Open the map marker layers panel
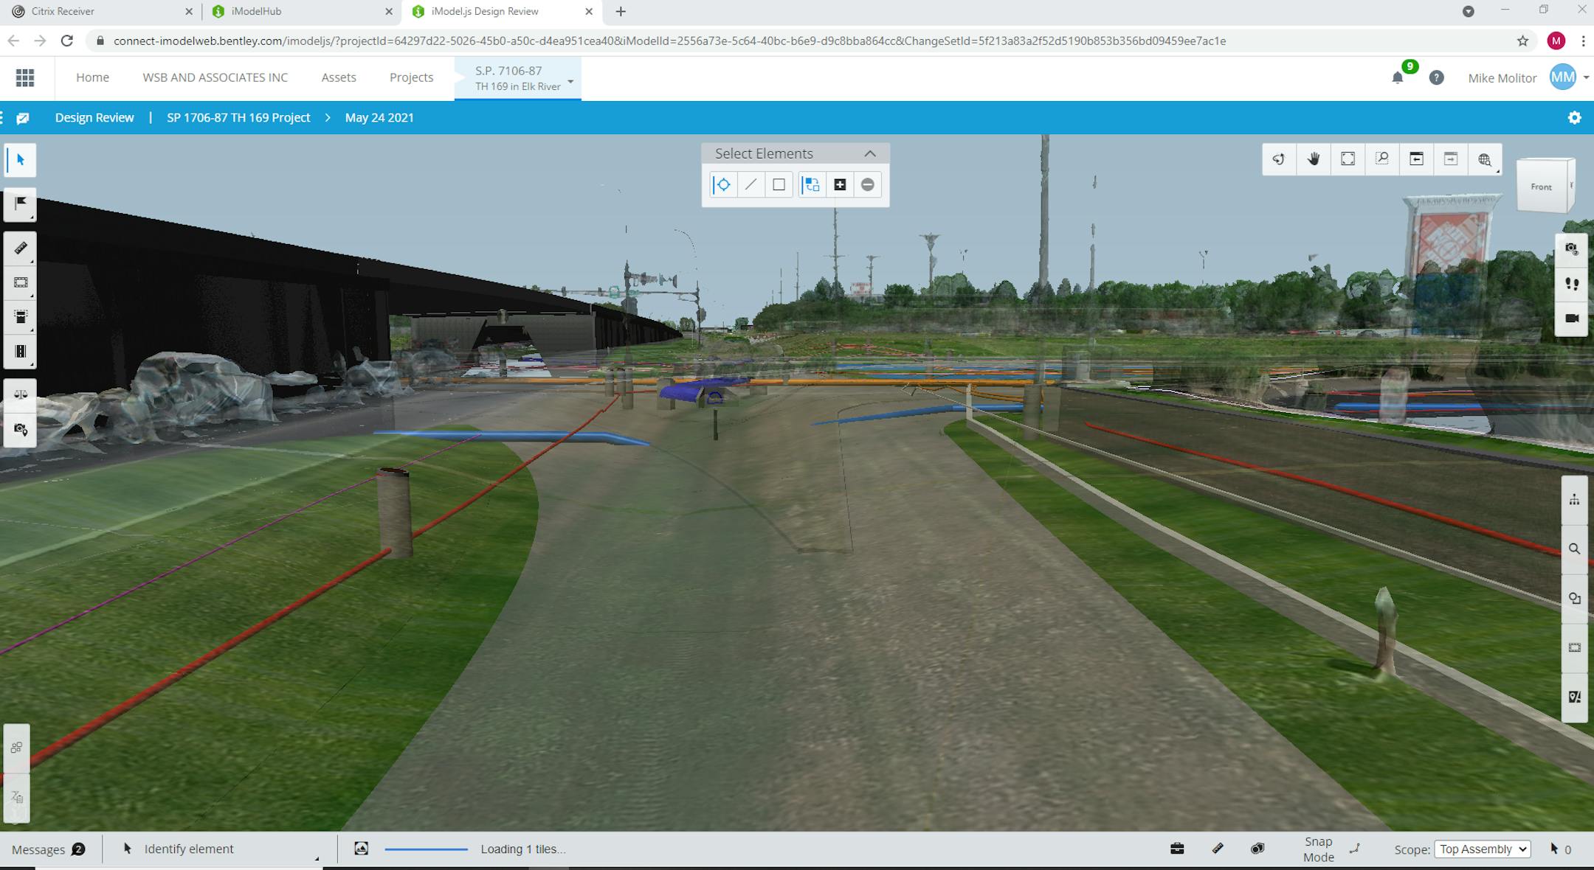The height and width of the screenshot is (870, 1594). (1575, 697)
